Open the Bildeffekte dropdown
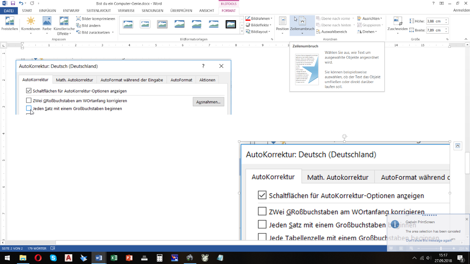The image size is (470, 264). point(259,25)
